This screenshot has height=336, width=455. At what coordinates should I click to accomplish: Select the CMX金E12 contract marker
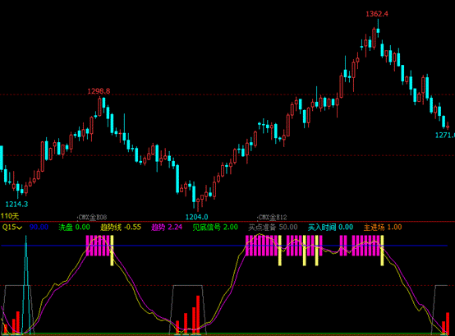(x=272, y=217)
